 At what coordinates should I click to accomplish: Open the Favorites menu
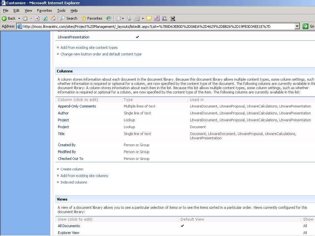coord(44,10)
